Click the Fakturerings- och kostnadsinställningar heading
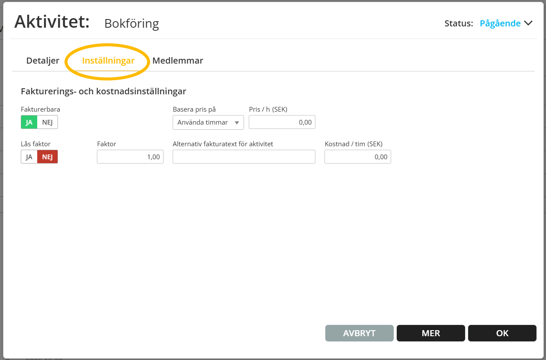Image resolution: width=546 pixels, height=360 pixels. click(x=103, y=91)
